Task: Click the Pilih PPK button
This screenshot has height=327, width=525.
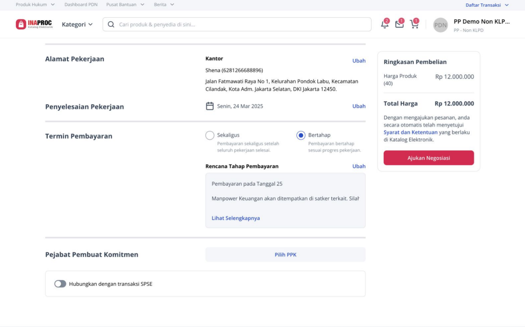Action: point(286,255)
